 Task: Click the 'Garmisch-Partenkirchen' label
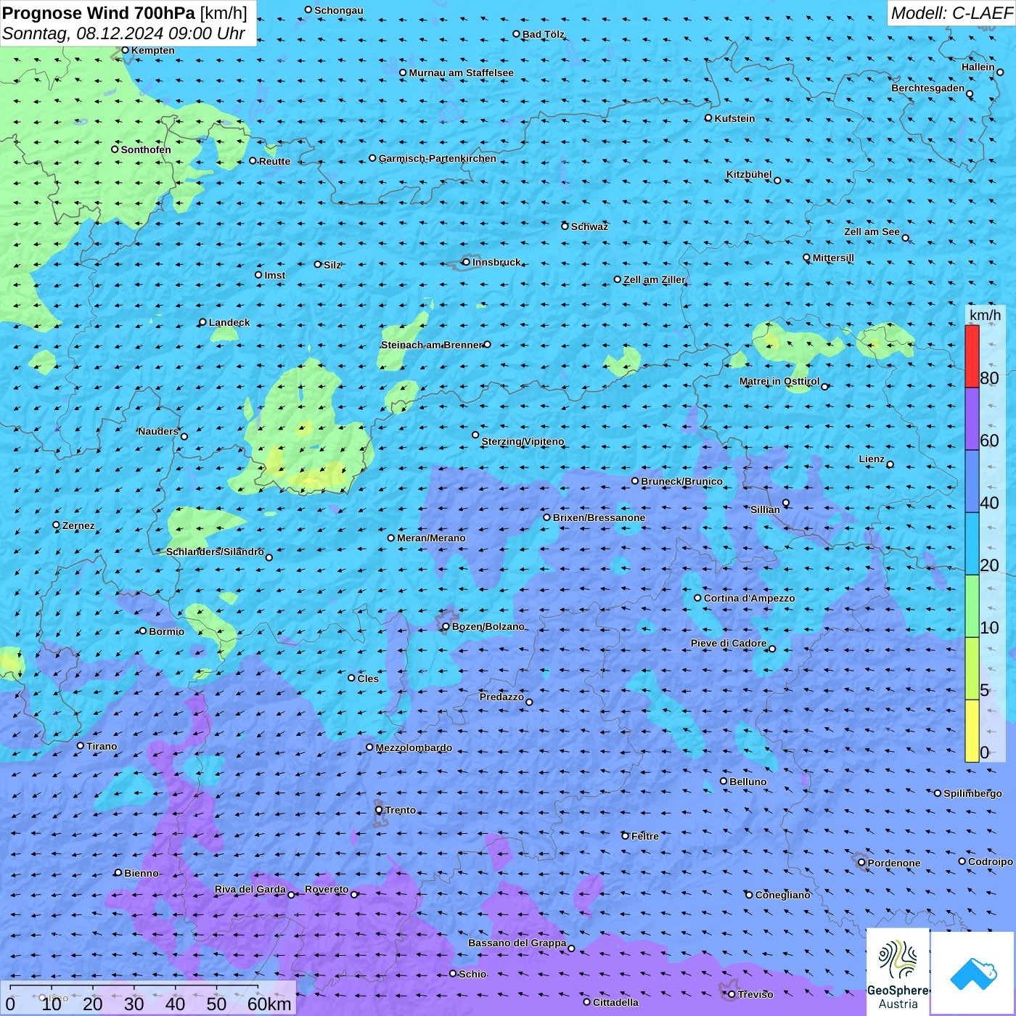point(438,158)
